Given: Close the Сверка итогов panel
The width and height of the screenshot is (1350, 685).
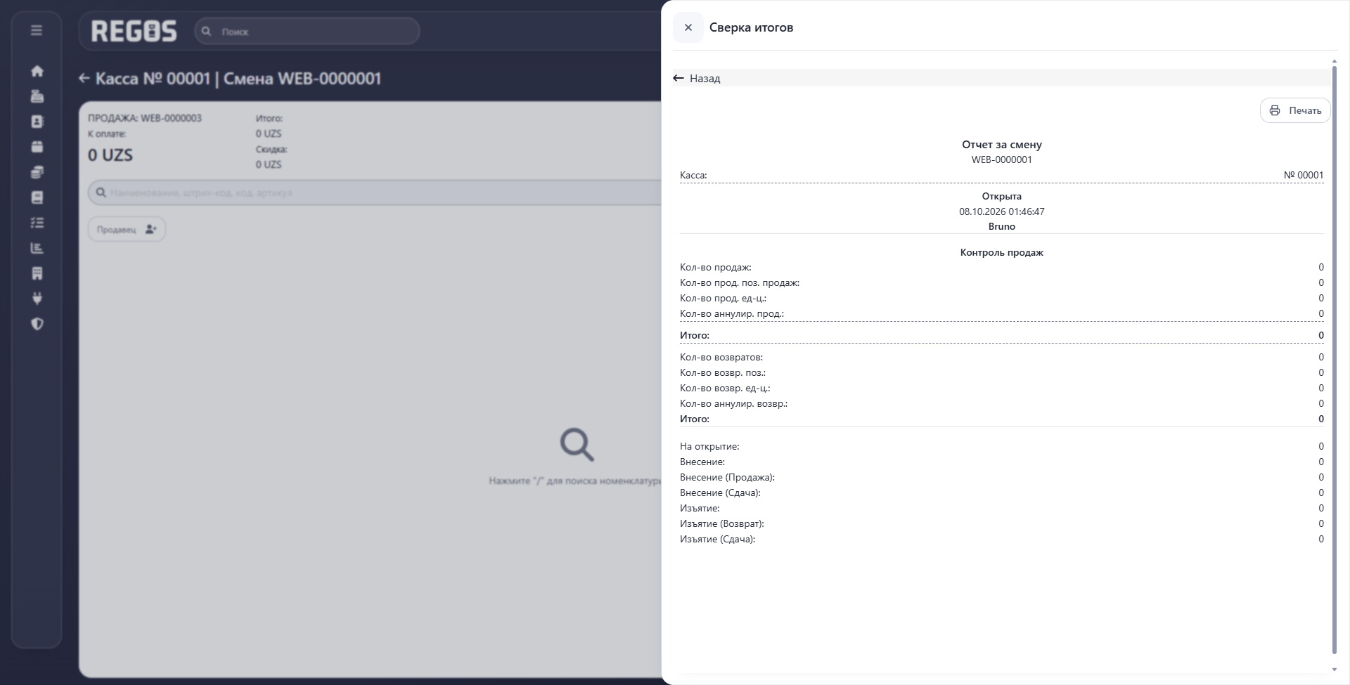Looking at the screenshot, I should click(x=688, y=27).
